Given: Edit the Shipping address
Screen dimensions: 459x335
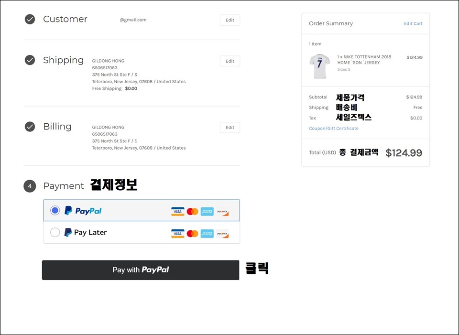Looking at the screenshot, I should [230, 61].
